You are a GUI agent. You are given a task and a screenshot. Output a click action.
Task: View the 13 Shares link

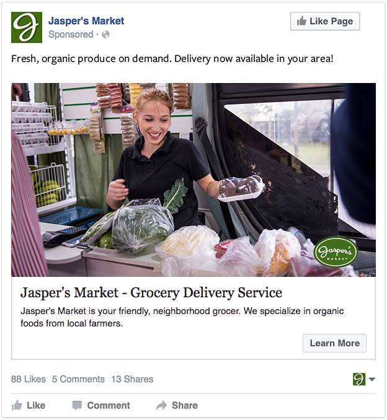(132, 379)
